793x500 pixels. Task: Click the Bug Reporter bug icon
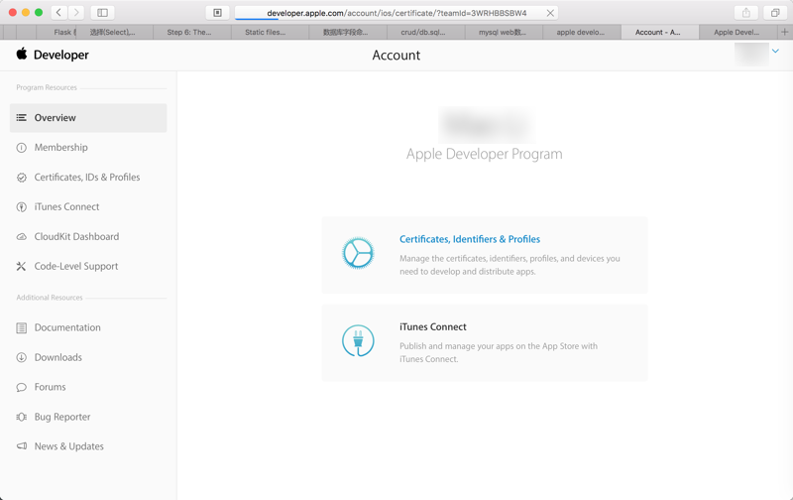click(x=21, y=417)
